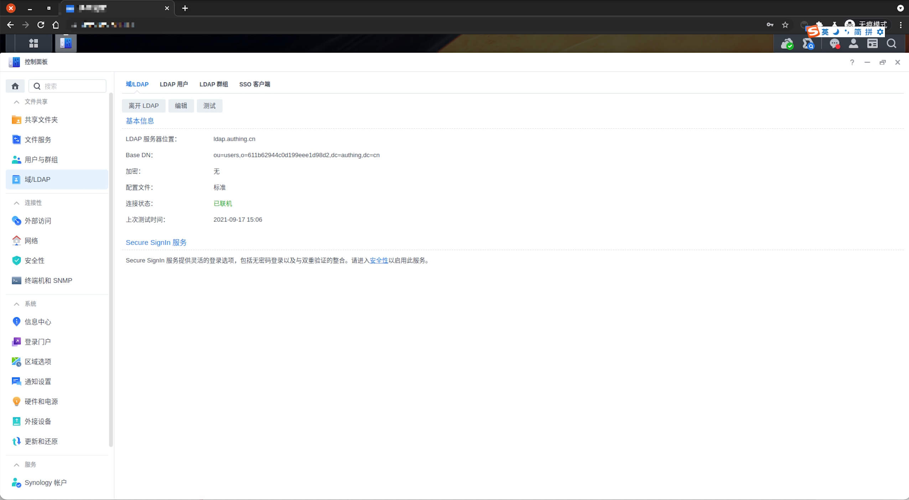Collapse the Connectivity (连接性) section
909x500 pixels.
[x=16, y=203]
